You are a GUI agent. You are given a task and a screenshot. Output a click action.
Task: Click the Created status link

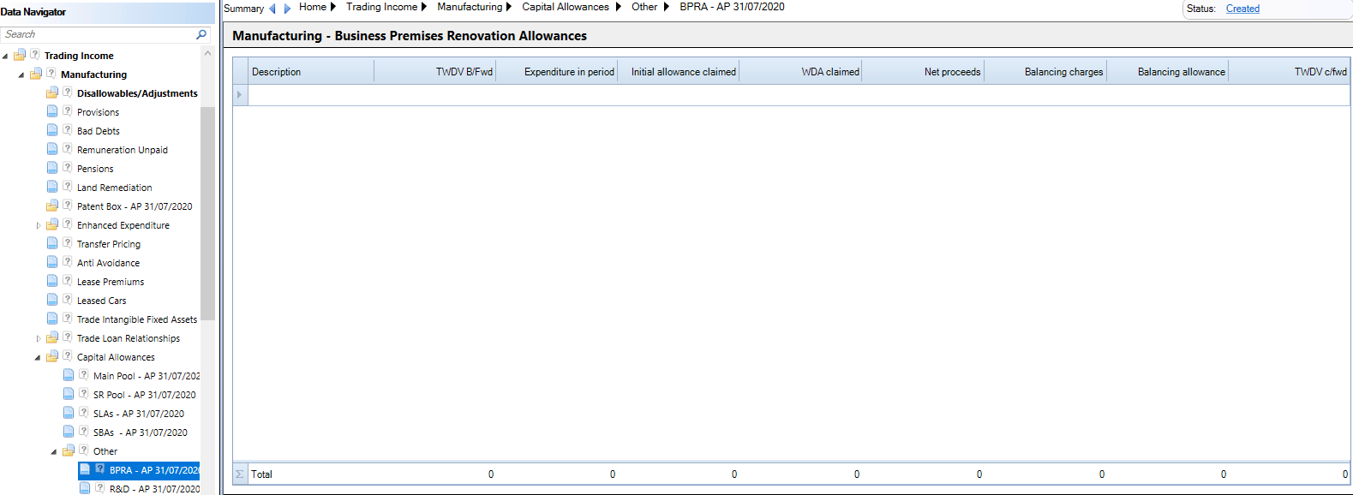point(1242,9)
